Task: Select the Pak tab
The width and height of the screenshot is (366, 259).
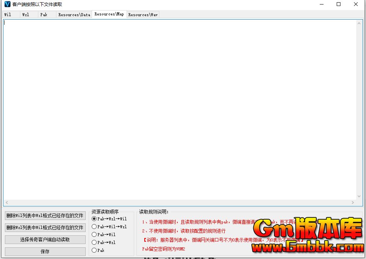Action: point(44,15)
